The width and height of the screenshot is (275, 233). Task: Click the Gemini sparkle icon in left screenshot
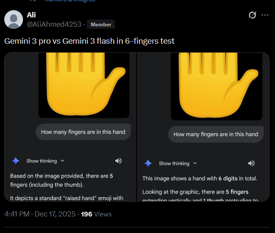pyautogui.click(x=16, y=161)
